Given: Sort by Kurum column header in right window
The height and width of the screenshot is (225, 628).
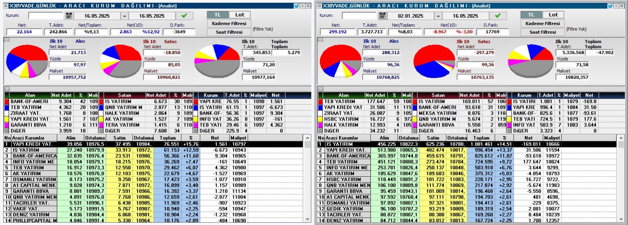Looking at the screenshot, I should (524, 95).
